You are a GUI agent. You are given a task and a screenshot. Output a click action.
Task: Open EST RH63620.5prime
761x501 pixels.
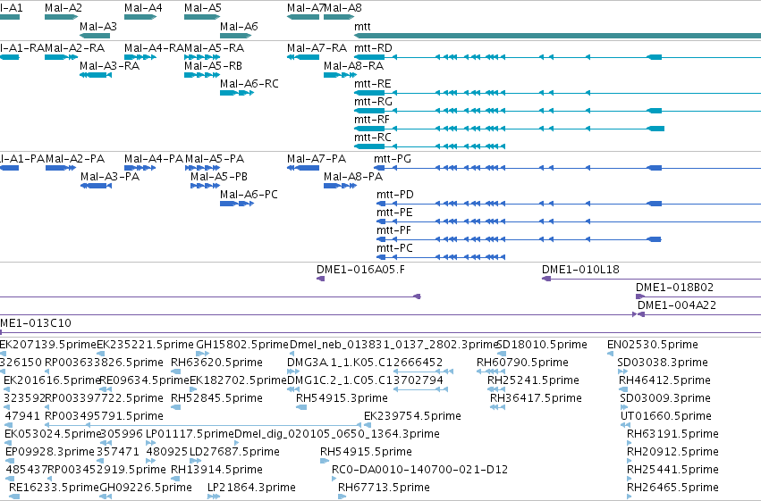(x=216, y=363)
